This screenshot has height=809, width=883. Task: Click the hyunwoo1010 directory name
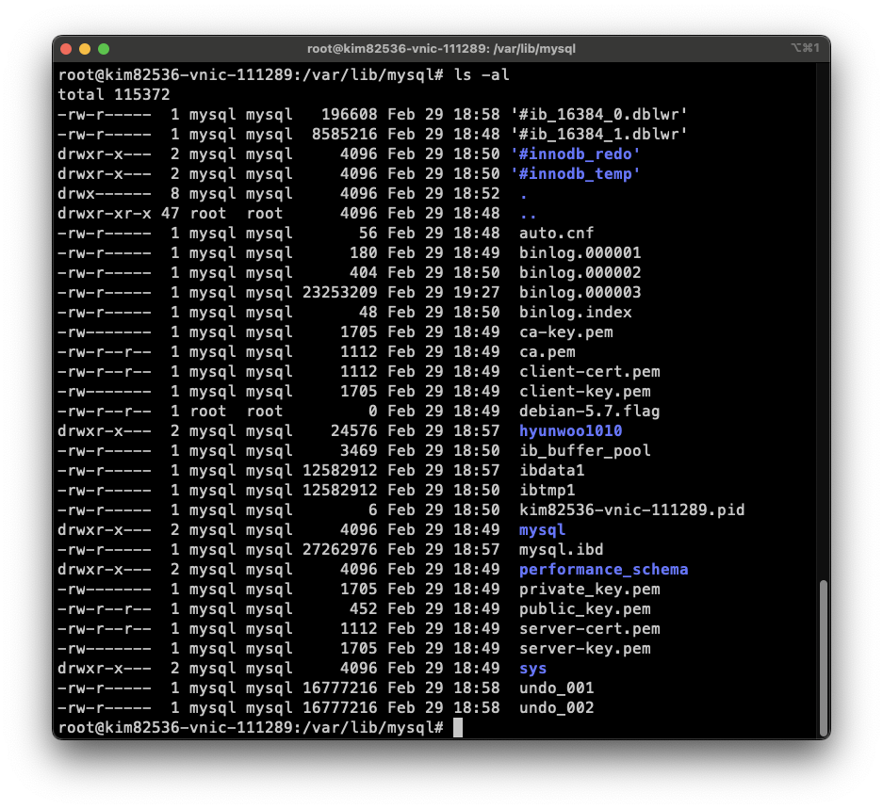click(570, 430)
